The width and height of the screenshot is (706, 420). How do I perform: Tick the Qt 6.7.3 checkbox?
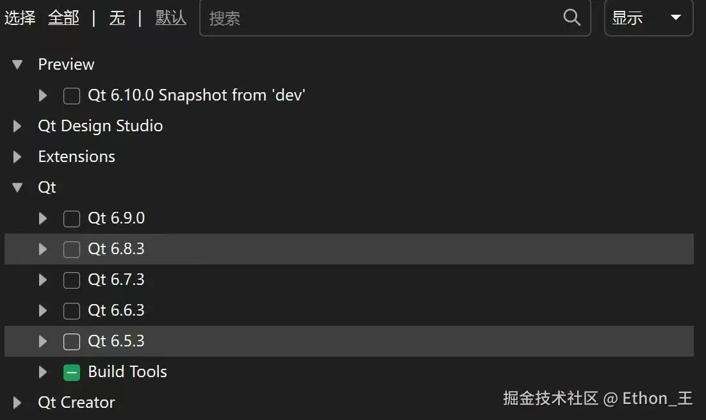[x=72, y=280]
